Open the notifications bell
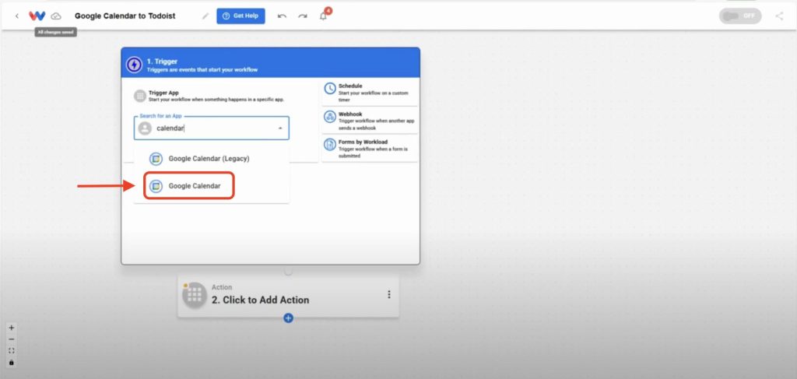Viewport: 797px width, 379px height. (x=323, y=16)
